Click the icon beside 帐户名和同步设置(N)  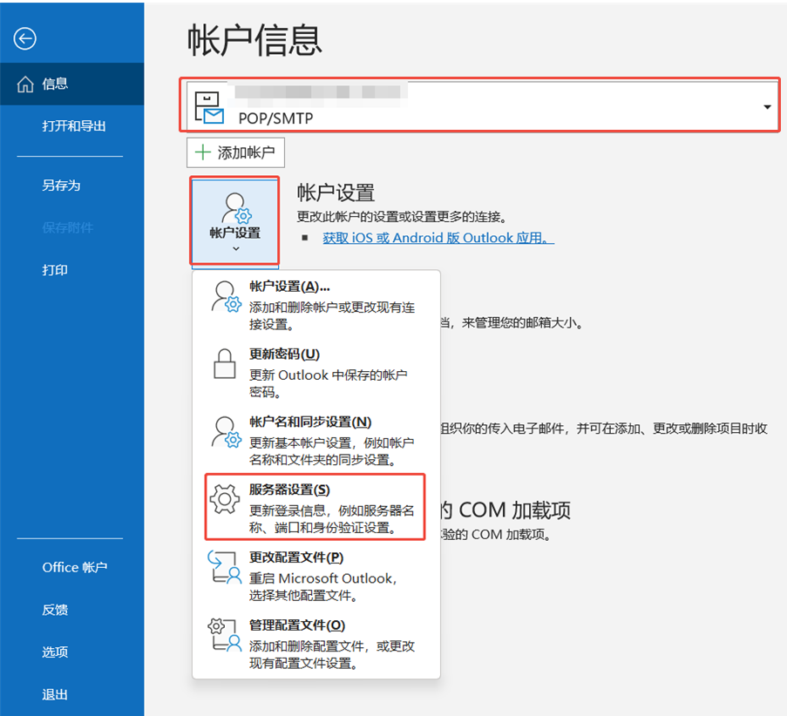227,432
